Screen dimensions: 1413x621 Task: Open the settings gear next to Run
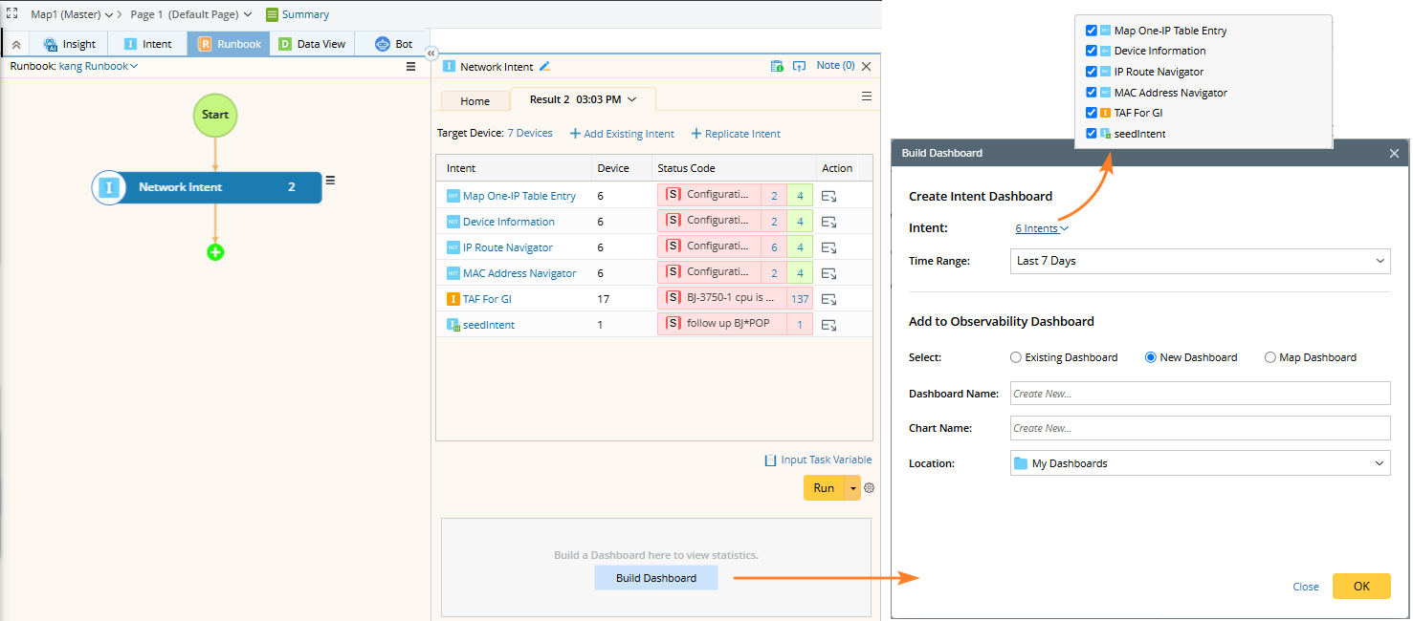coord(869,488)
